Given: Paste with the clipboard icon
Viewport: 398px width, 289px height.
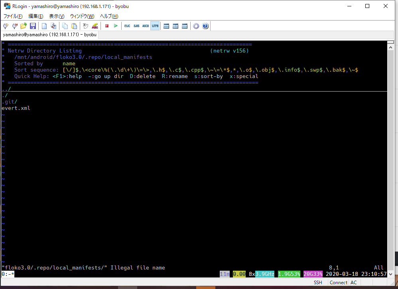Looking at the screenshot, I should click(74, 26).
